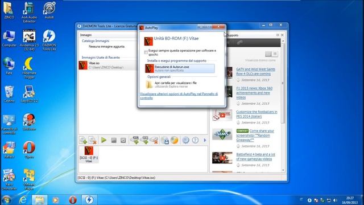Expand toolbar with the blue arrow
This screenshot has height=205, width=364.
coord(205,140)
